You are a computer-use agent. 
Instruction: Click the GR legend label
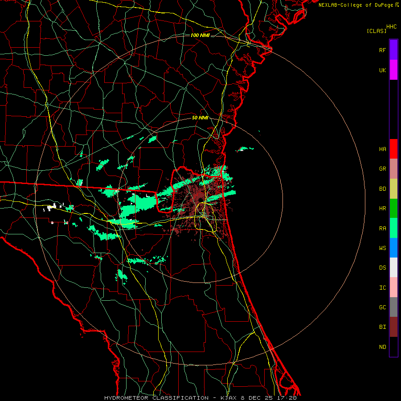tap(382, 169)
